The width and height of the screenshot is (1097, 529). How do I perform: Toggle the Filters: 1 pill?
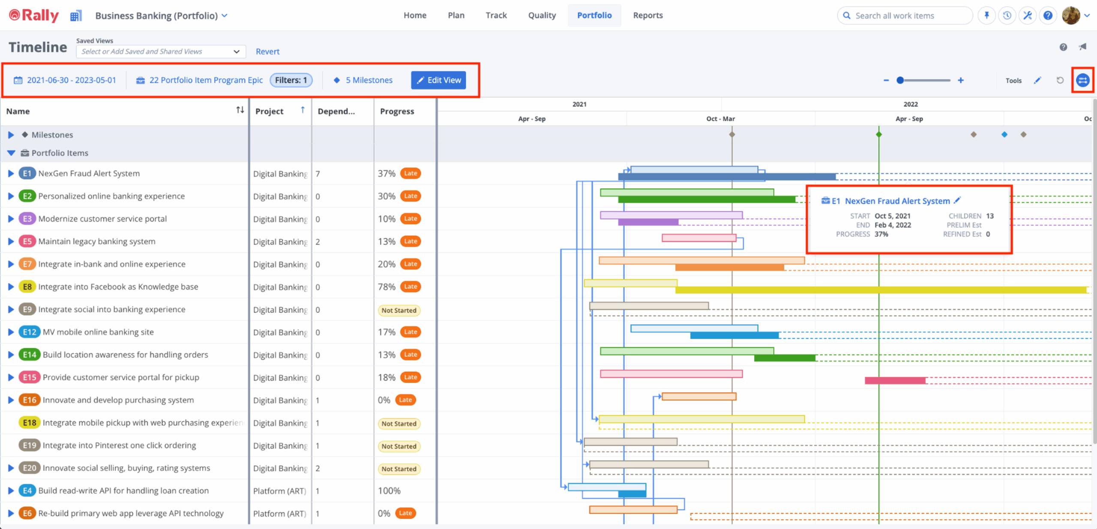click(291, 80)
